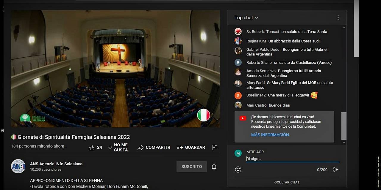Open MÁS INFORMACIÓN link in chat notice
This screenshot has height=190, width=381.
coord(270,135)
